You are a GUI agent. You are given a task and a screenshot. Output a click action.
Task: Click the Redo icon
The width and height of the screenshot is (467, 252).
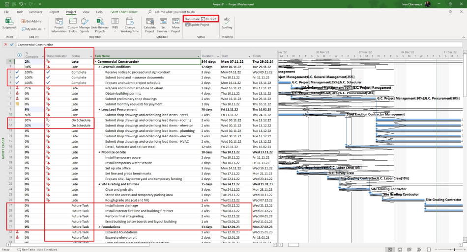[31, 4]
